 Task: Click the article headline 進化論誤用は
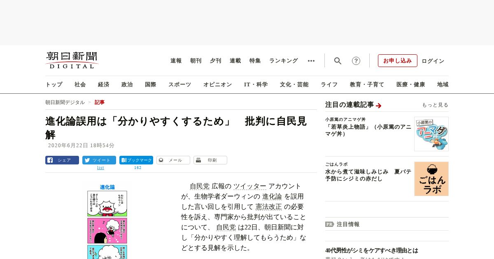(x=176, y=128)
